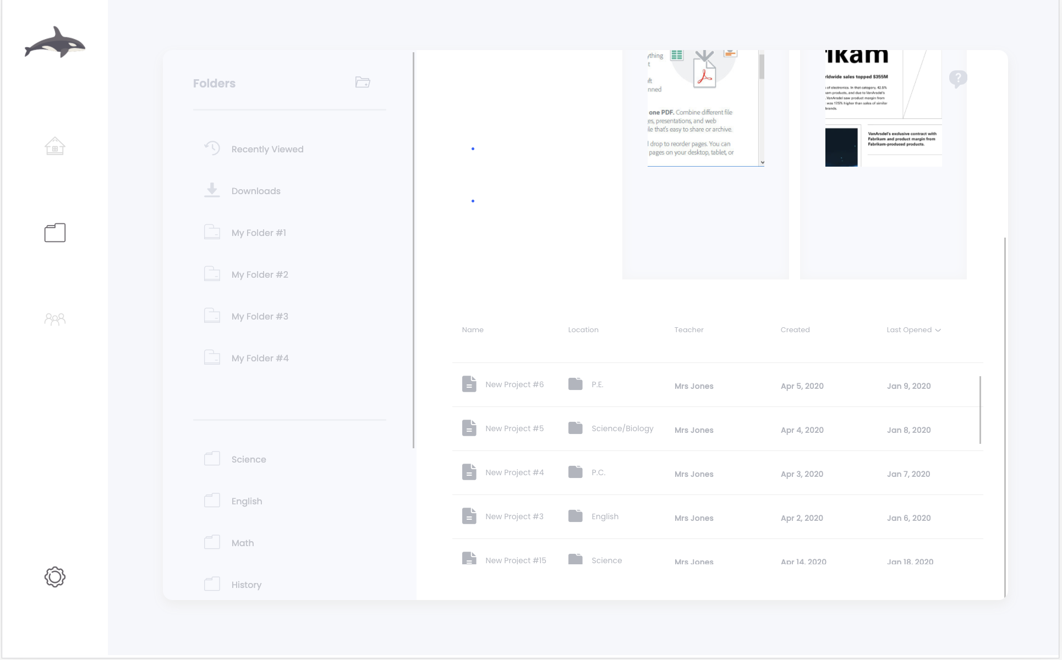Open settings gear icon
The width and height of the screenshot is (1062, 660).
[54, 577]
